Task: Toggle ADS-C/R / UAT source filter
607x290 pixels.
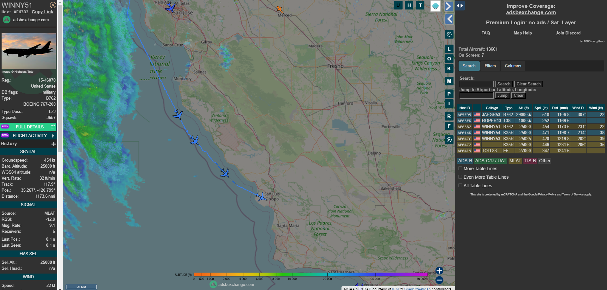Action: tap(491, 161)
